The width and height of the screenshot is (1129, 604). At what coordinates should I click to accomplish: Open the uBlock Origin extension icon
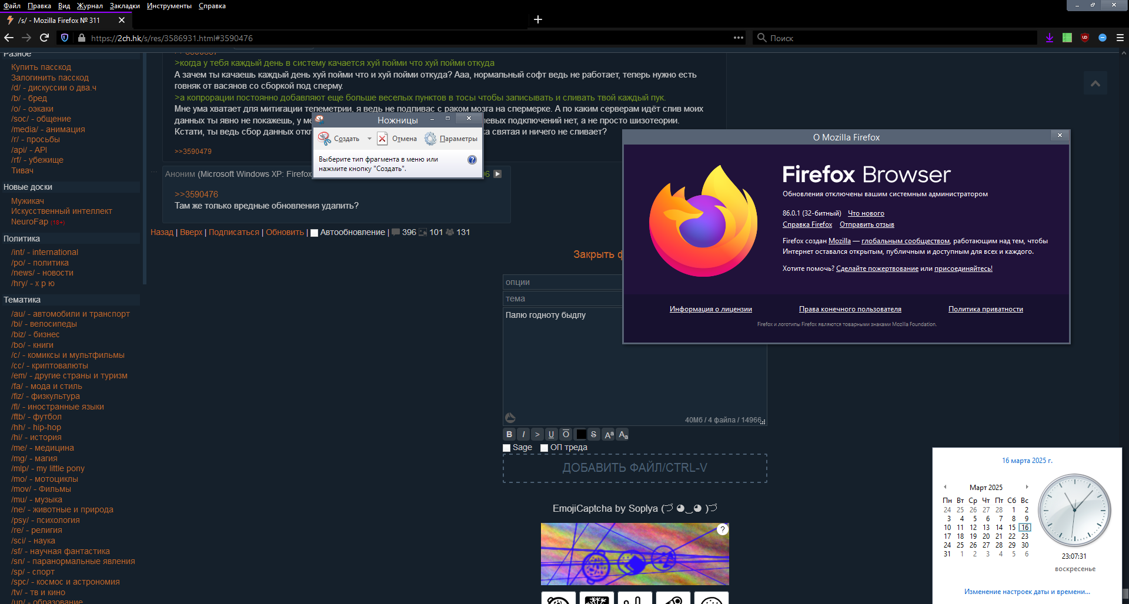1085,38
